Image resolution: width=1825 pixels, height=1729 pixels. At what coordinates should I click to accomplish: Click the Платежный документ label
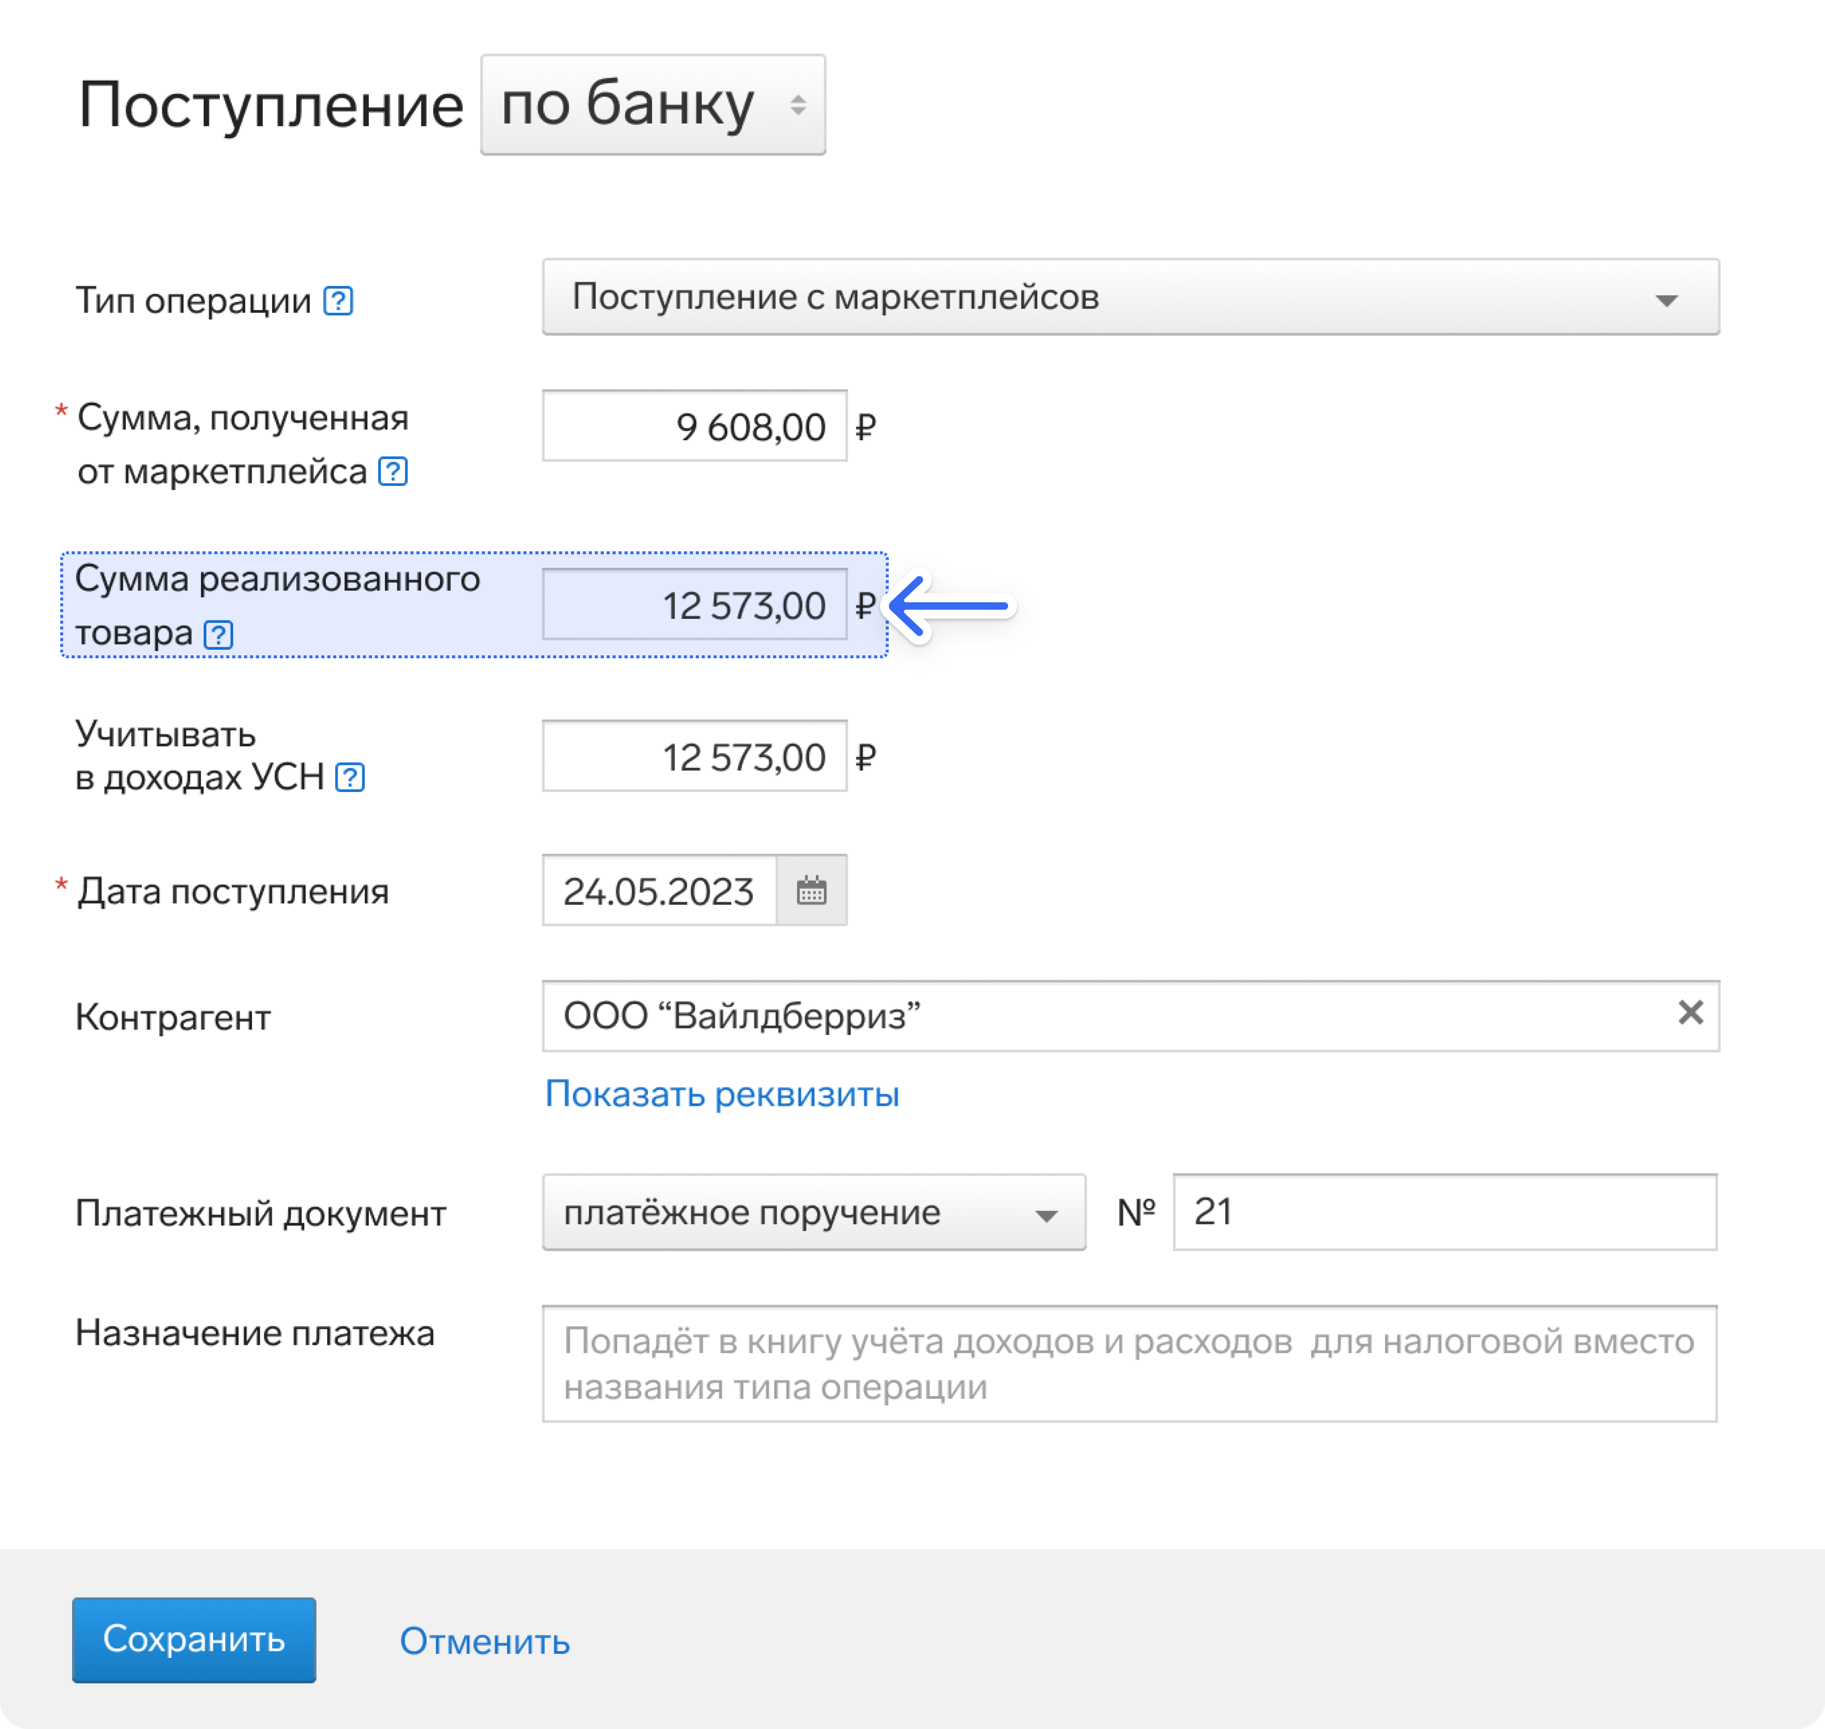click(x=261, y=1213)
